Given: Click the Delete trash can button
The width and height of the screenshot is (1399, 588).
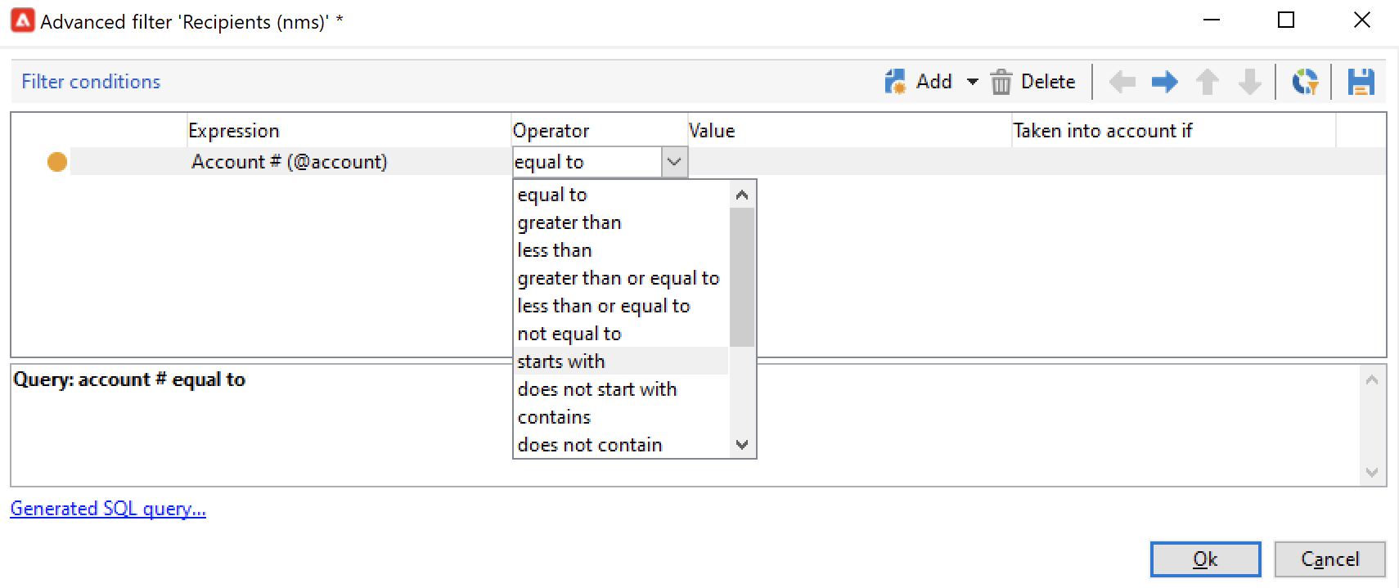Looking at the screenshot, I should tap(1032, 82).
